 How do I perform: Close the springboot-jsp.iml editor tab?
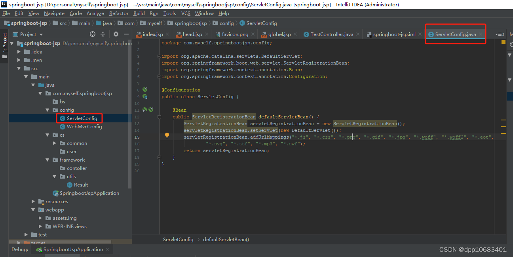[x=420, y=34]
